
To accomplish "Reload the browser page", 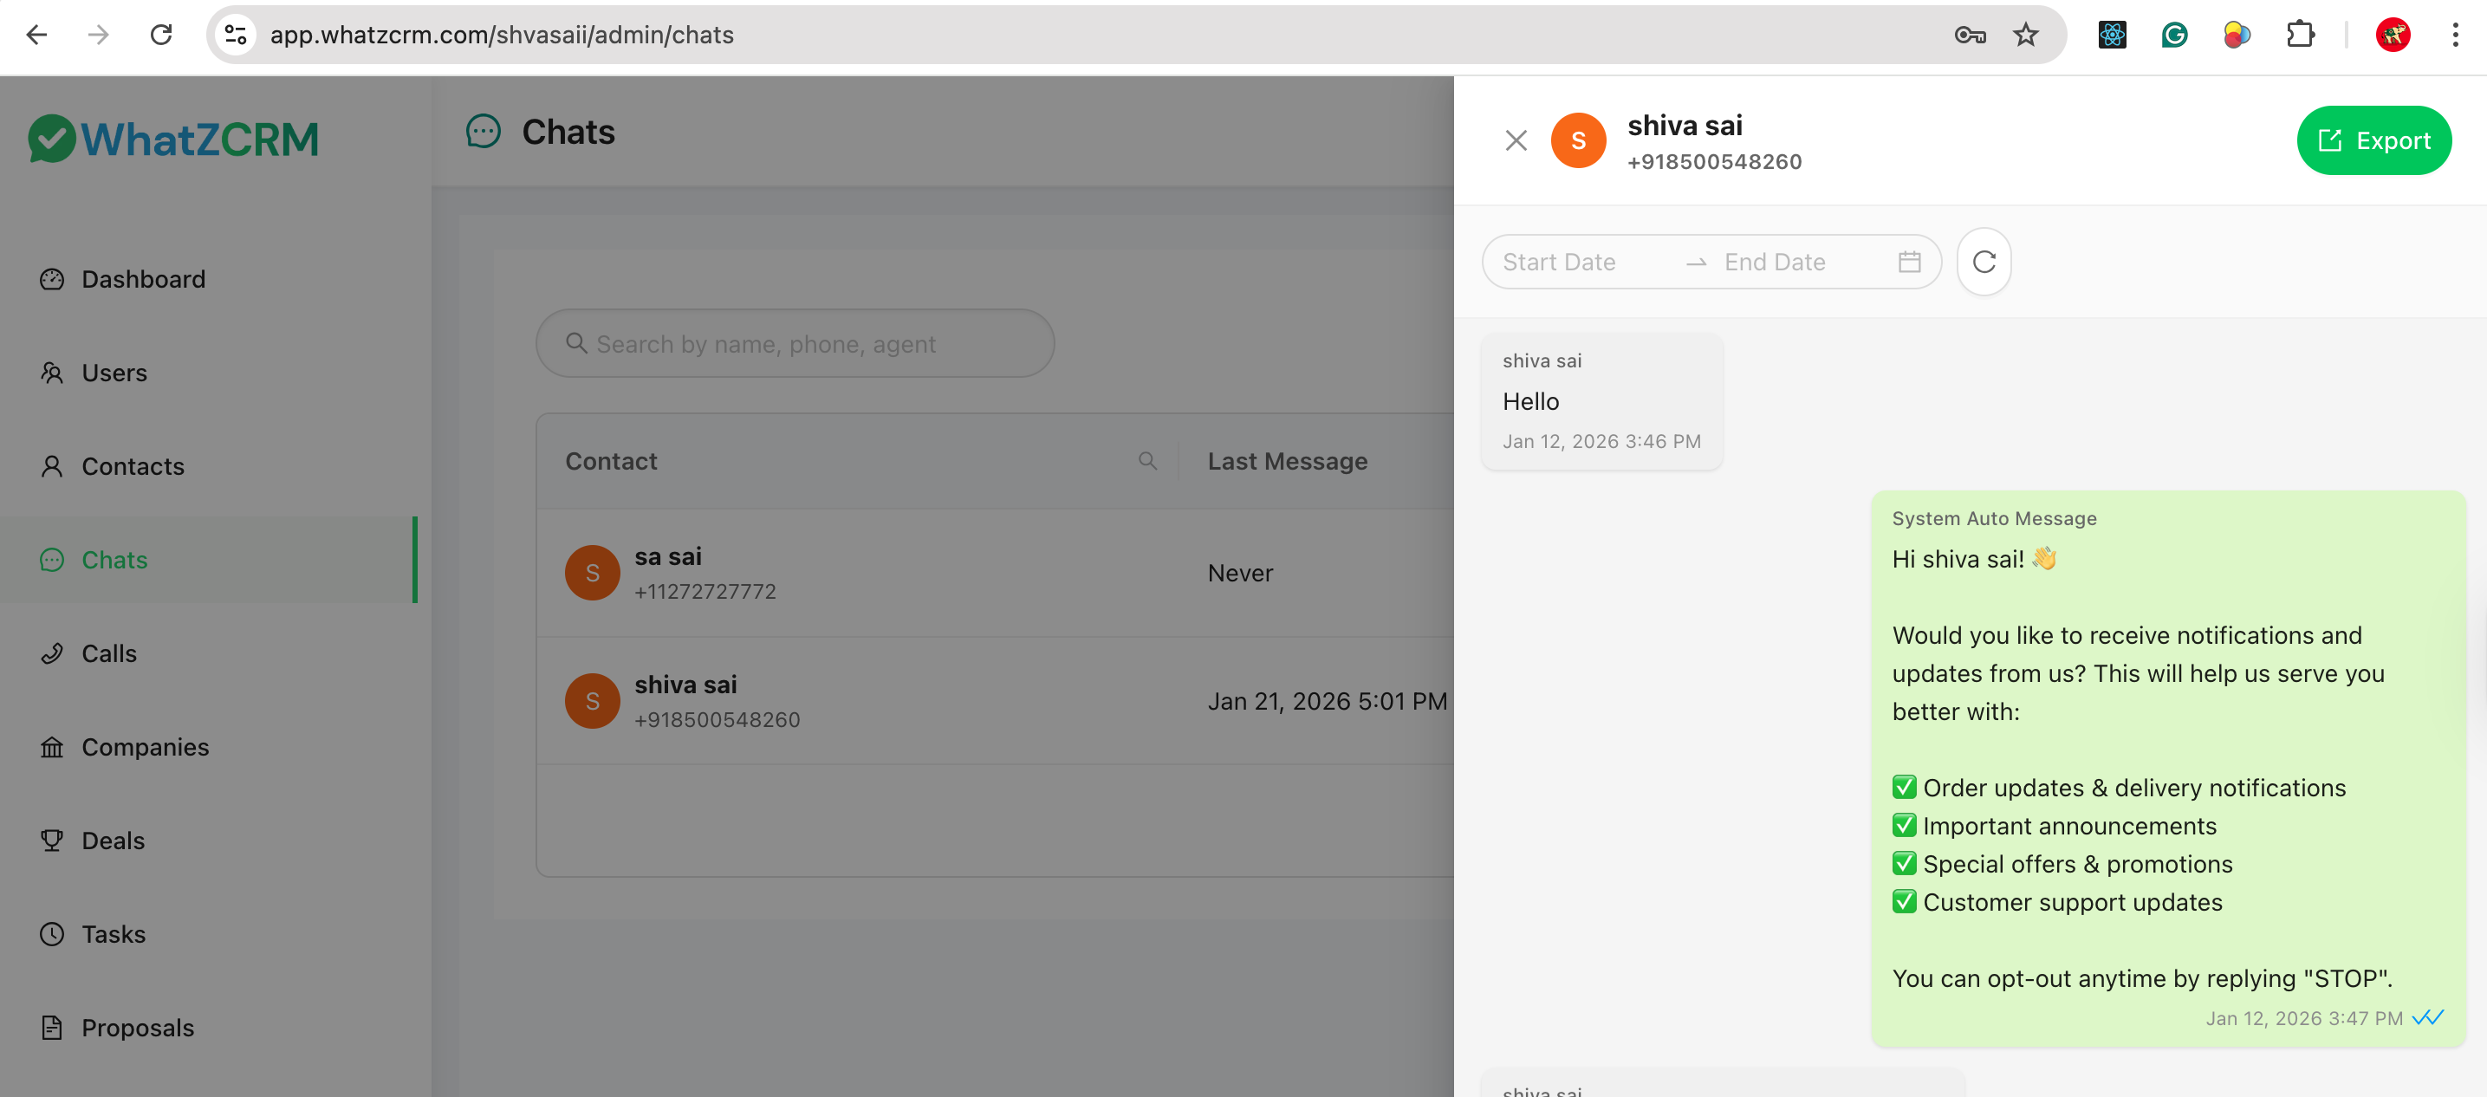I will 161,35.
